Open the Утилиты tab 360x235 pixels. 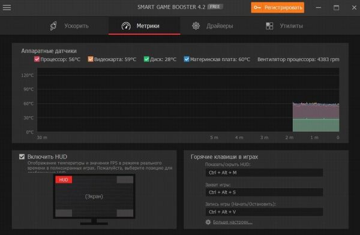tap(284, 26)
